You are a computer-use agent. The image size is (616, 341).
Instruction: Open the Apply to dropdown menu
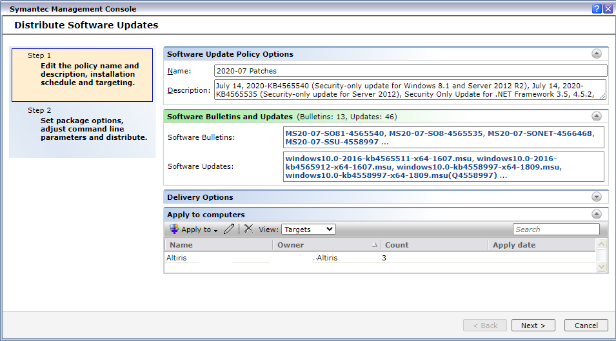coord(194,229)
